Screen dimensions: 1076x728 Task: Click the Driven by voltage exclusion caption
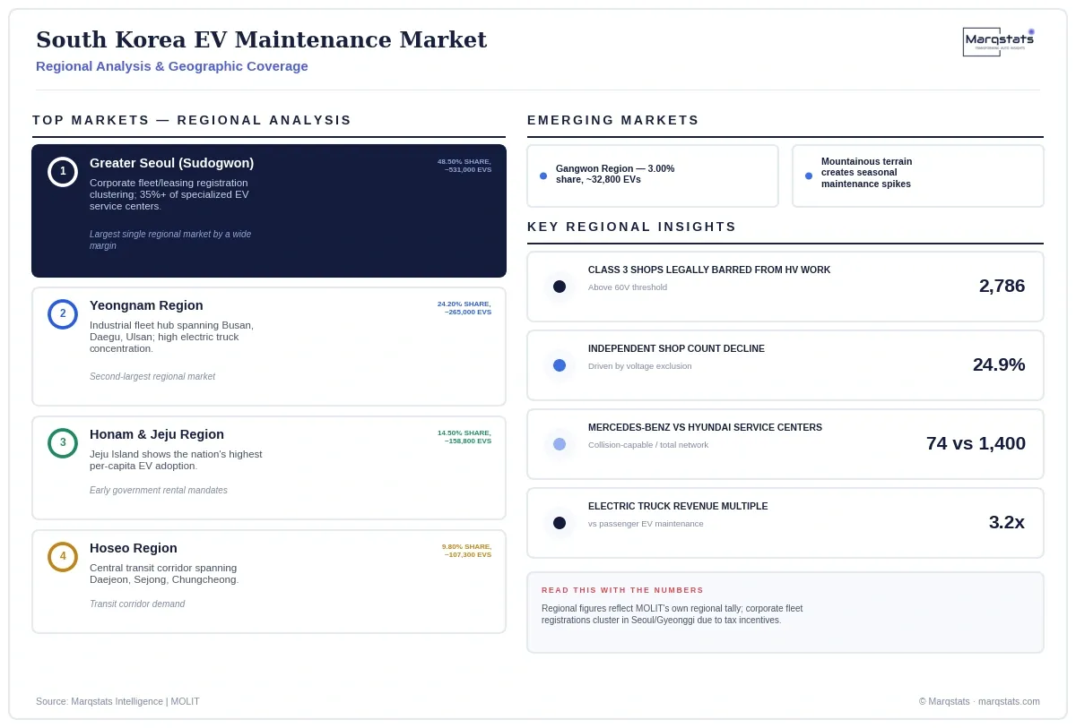(640, 366)
